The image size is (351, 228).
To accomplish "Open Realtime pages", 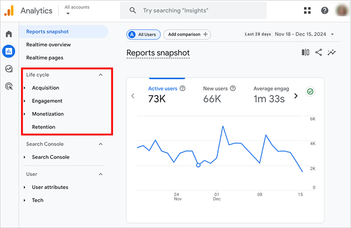I will 45,58.
